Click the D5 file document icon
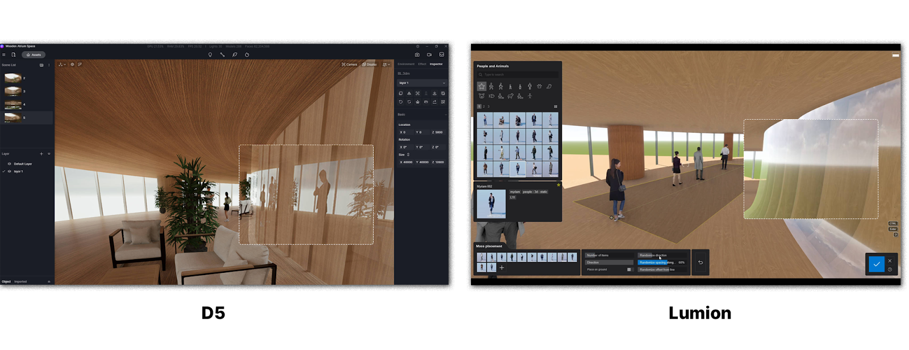This screenshot has height=350, width=909. click(x=14, y=55)
